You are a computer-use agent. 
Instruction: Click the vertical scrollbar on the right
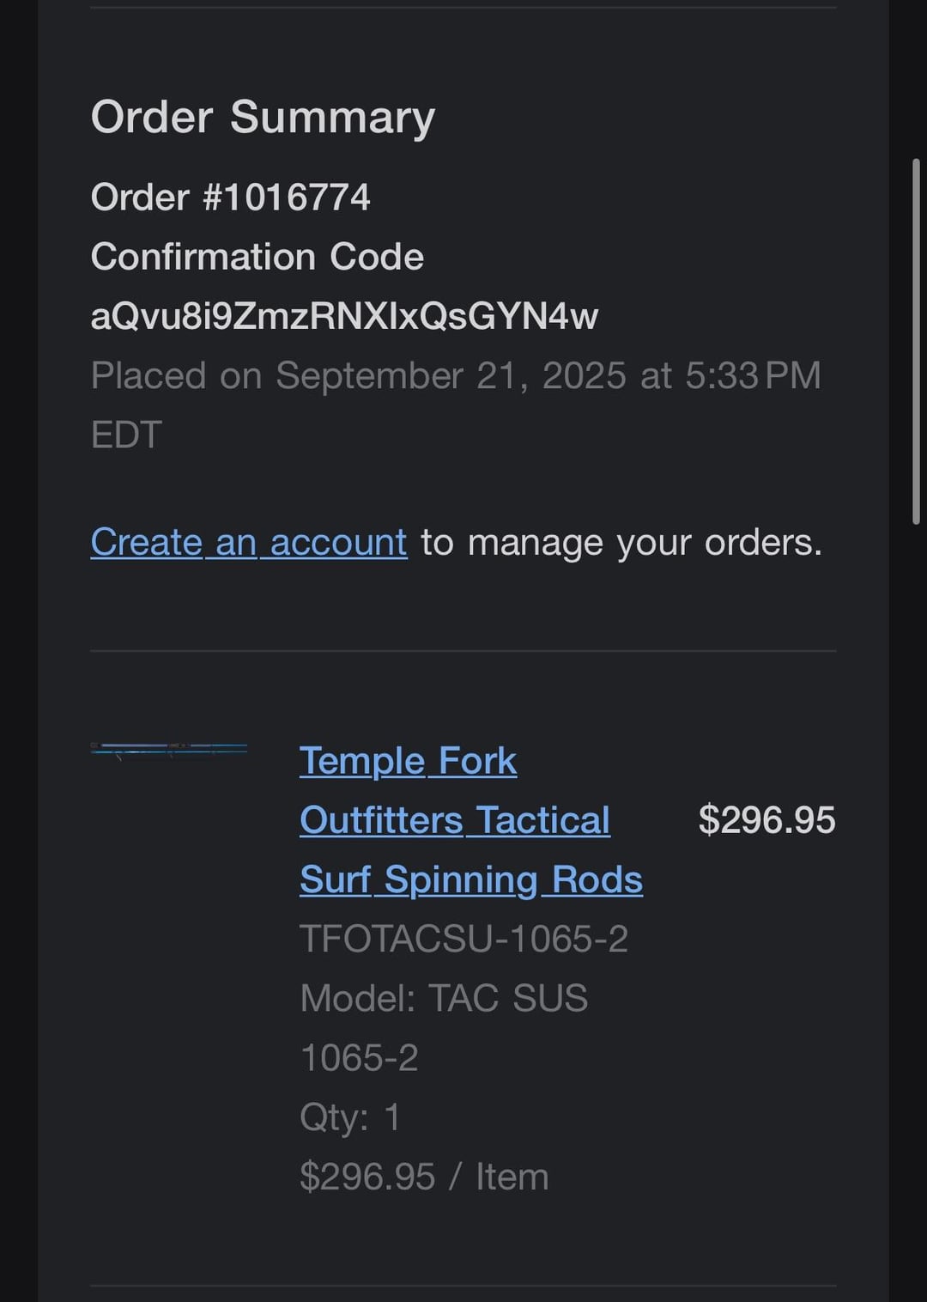916,341
